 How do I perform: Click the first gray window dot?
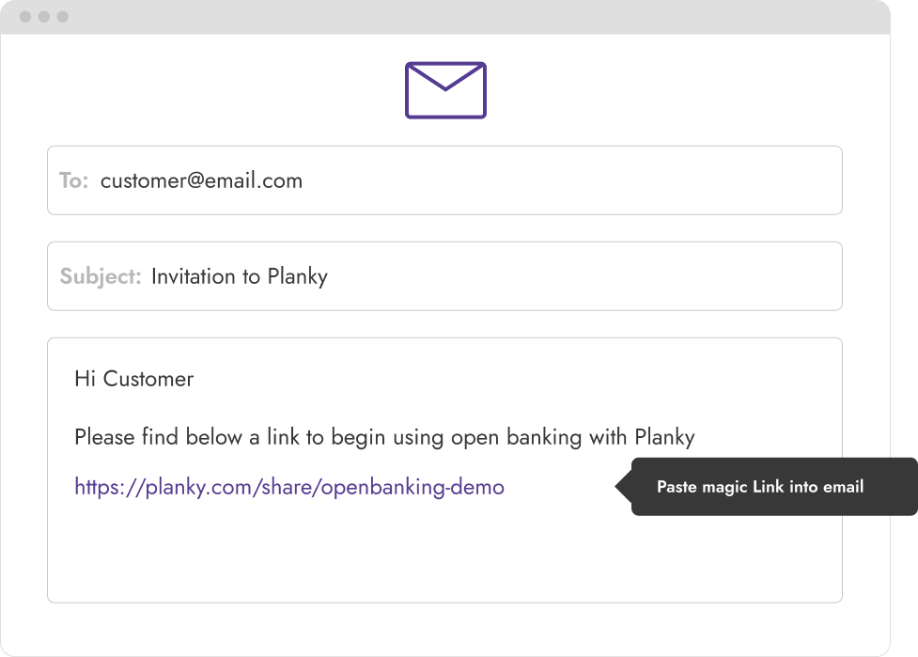pos(25,17)
